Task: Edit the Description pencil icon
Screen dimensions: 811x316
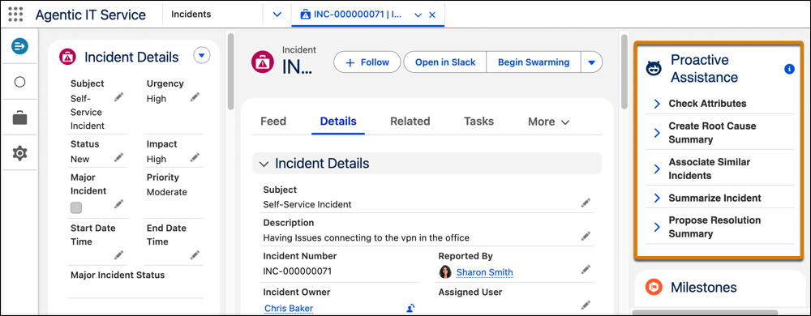Action: (586, 237)
